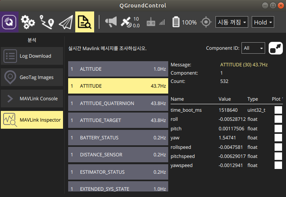Open the MAVLink Console page
This screenshot has width=286, height=197.
(32, 99)
